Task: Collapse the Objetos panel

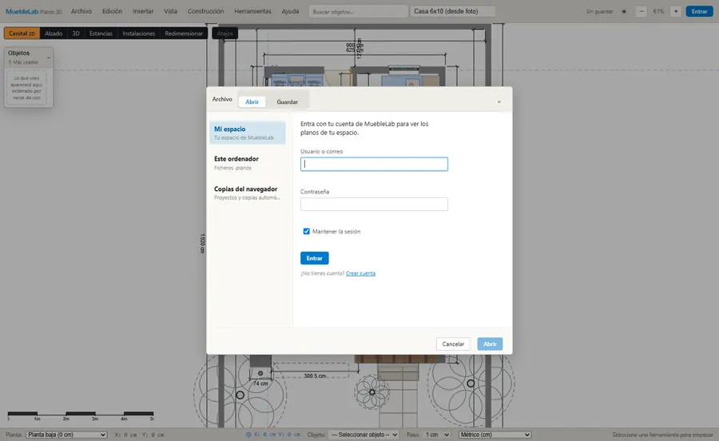Action: click(x=49, y=58)
